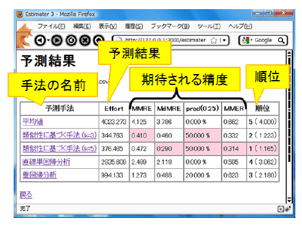302x227 pixels.
Task: Open the address bar history dropdown
Action: (224, 40)
